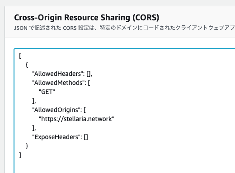Viewport: 235px width, 173px height.
Task: Click the "AllowedMethods": [ line
Action: (61, 83)
